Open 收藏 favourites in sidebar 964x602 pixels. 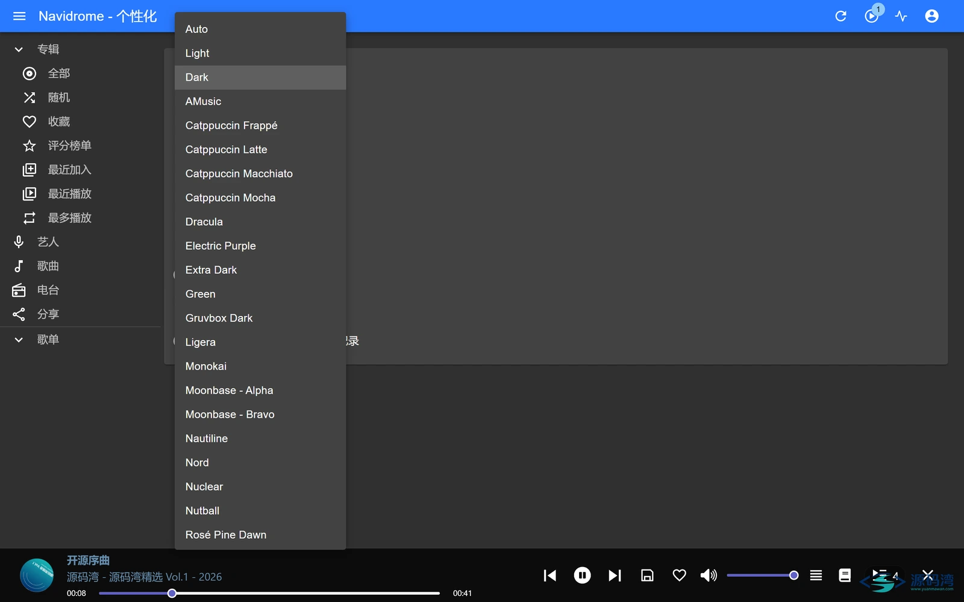click(x=81, y=122)
